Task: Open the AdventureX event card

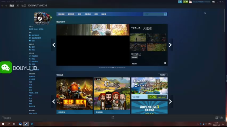Action: tap(150, 108)
